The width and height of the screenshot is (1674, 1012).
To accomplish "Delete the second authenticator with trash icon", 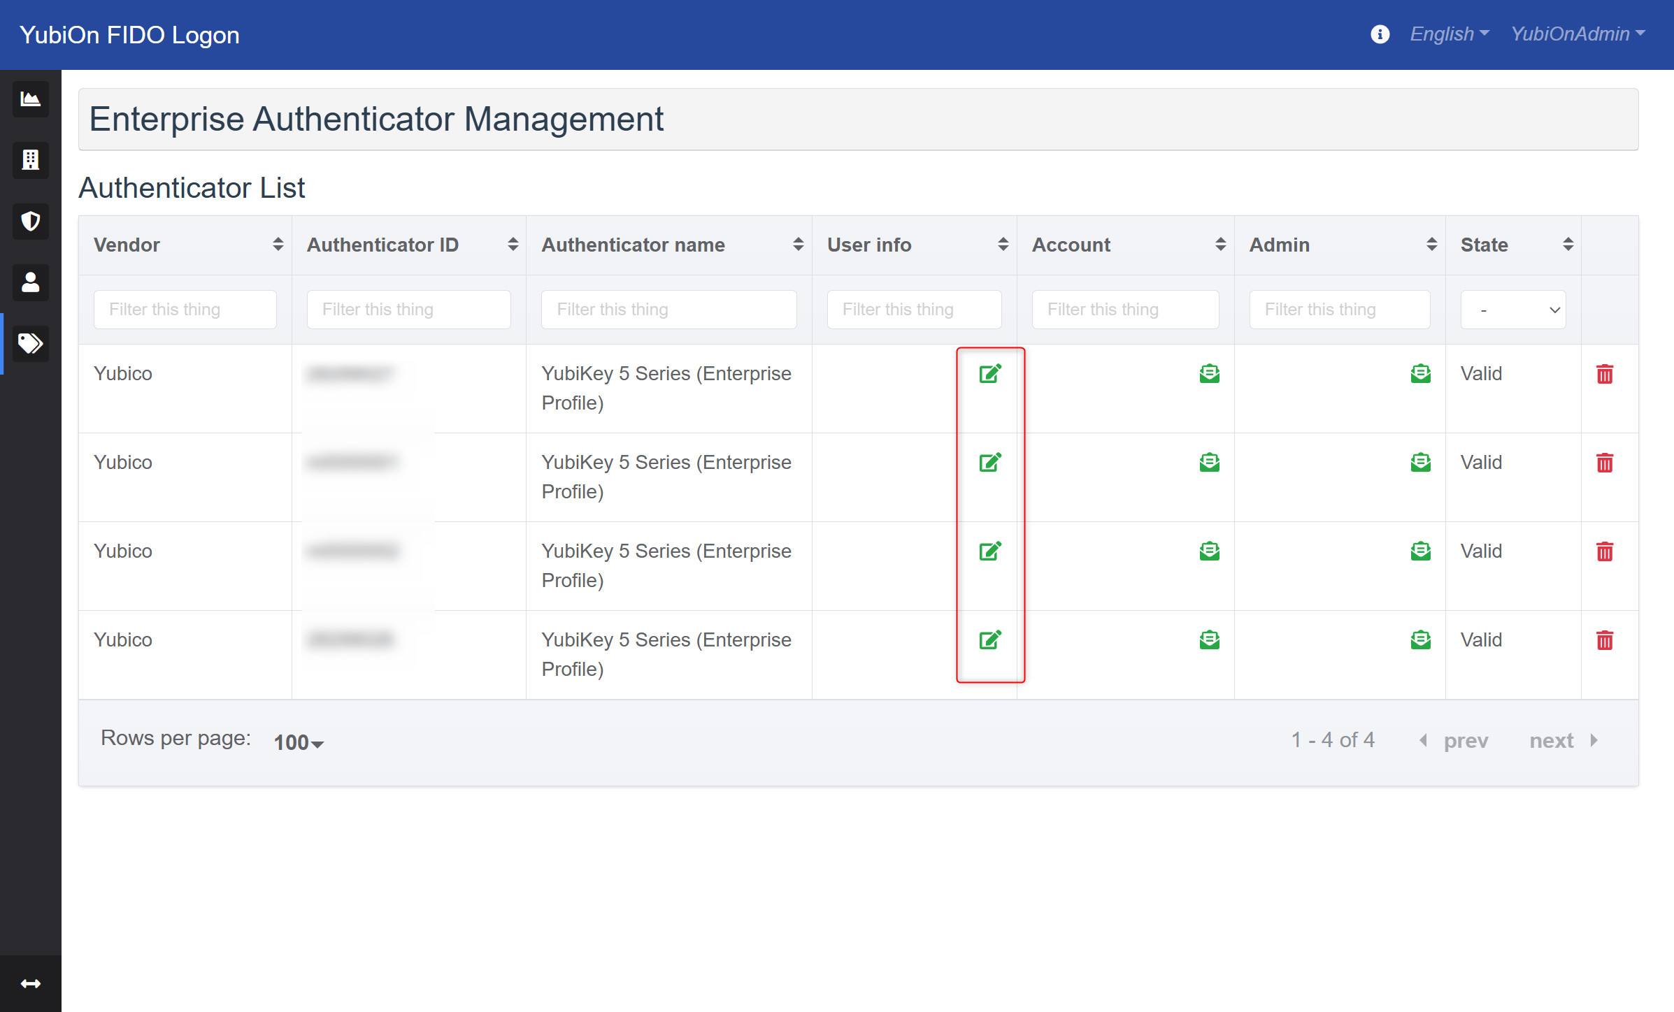I will (x=1605, y=463).
